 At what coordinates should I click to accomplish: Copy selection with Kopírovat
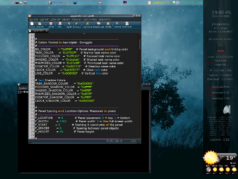tap(99, 25)
